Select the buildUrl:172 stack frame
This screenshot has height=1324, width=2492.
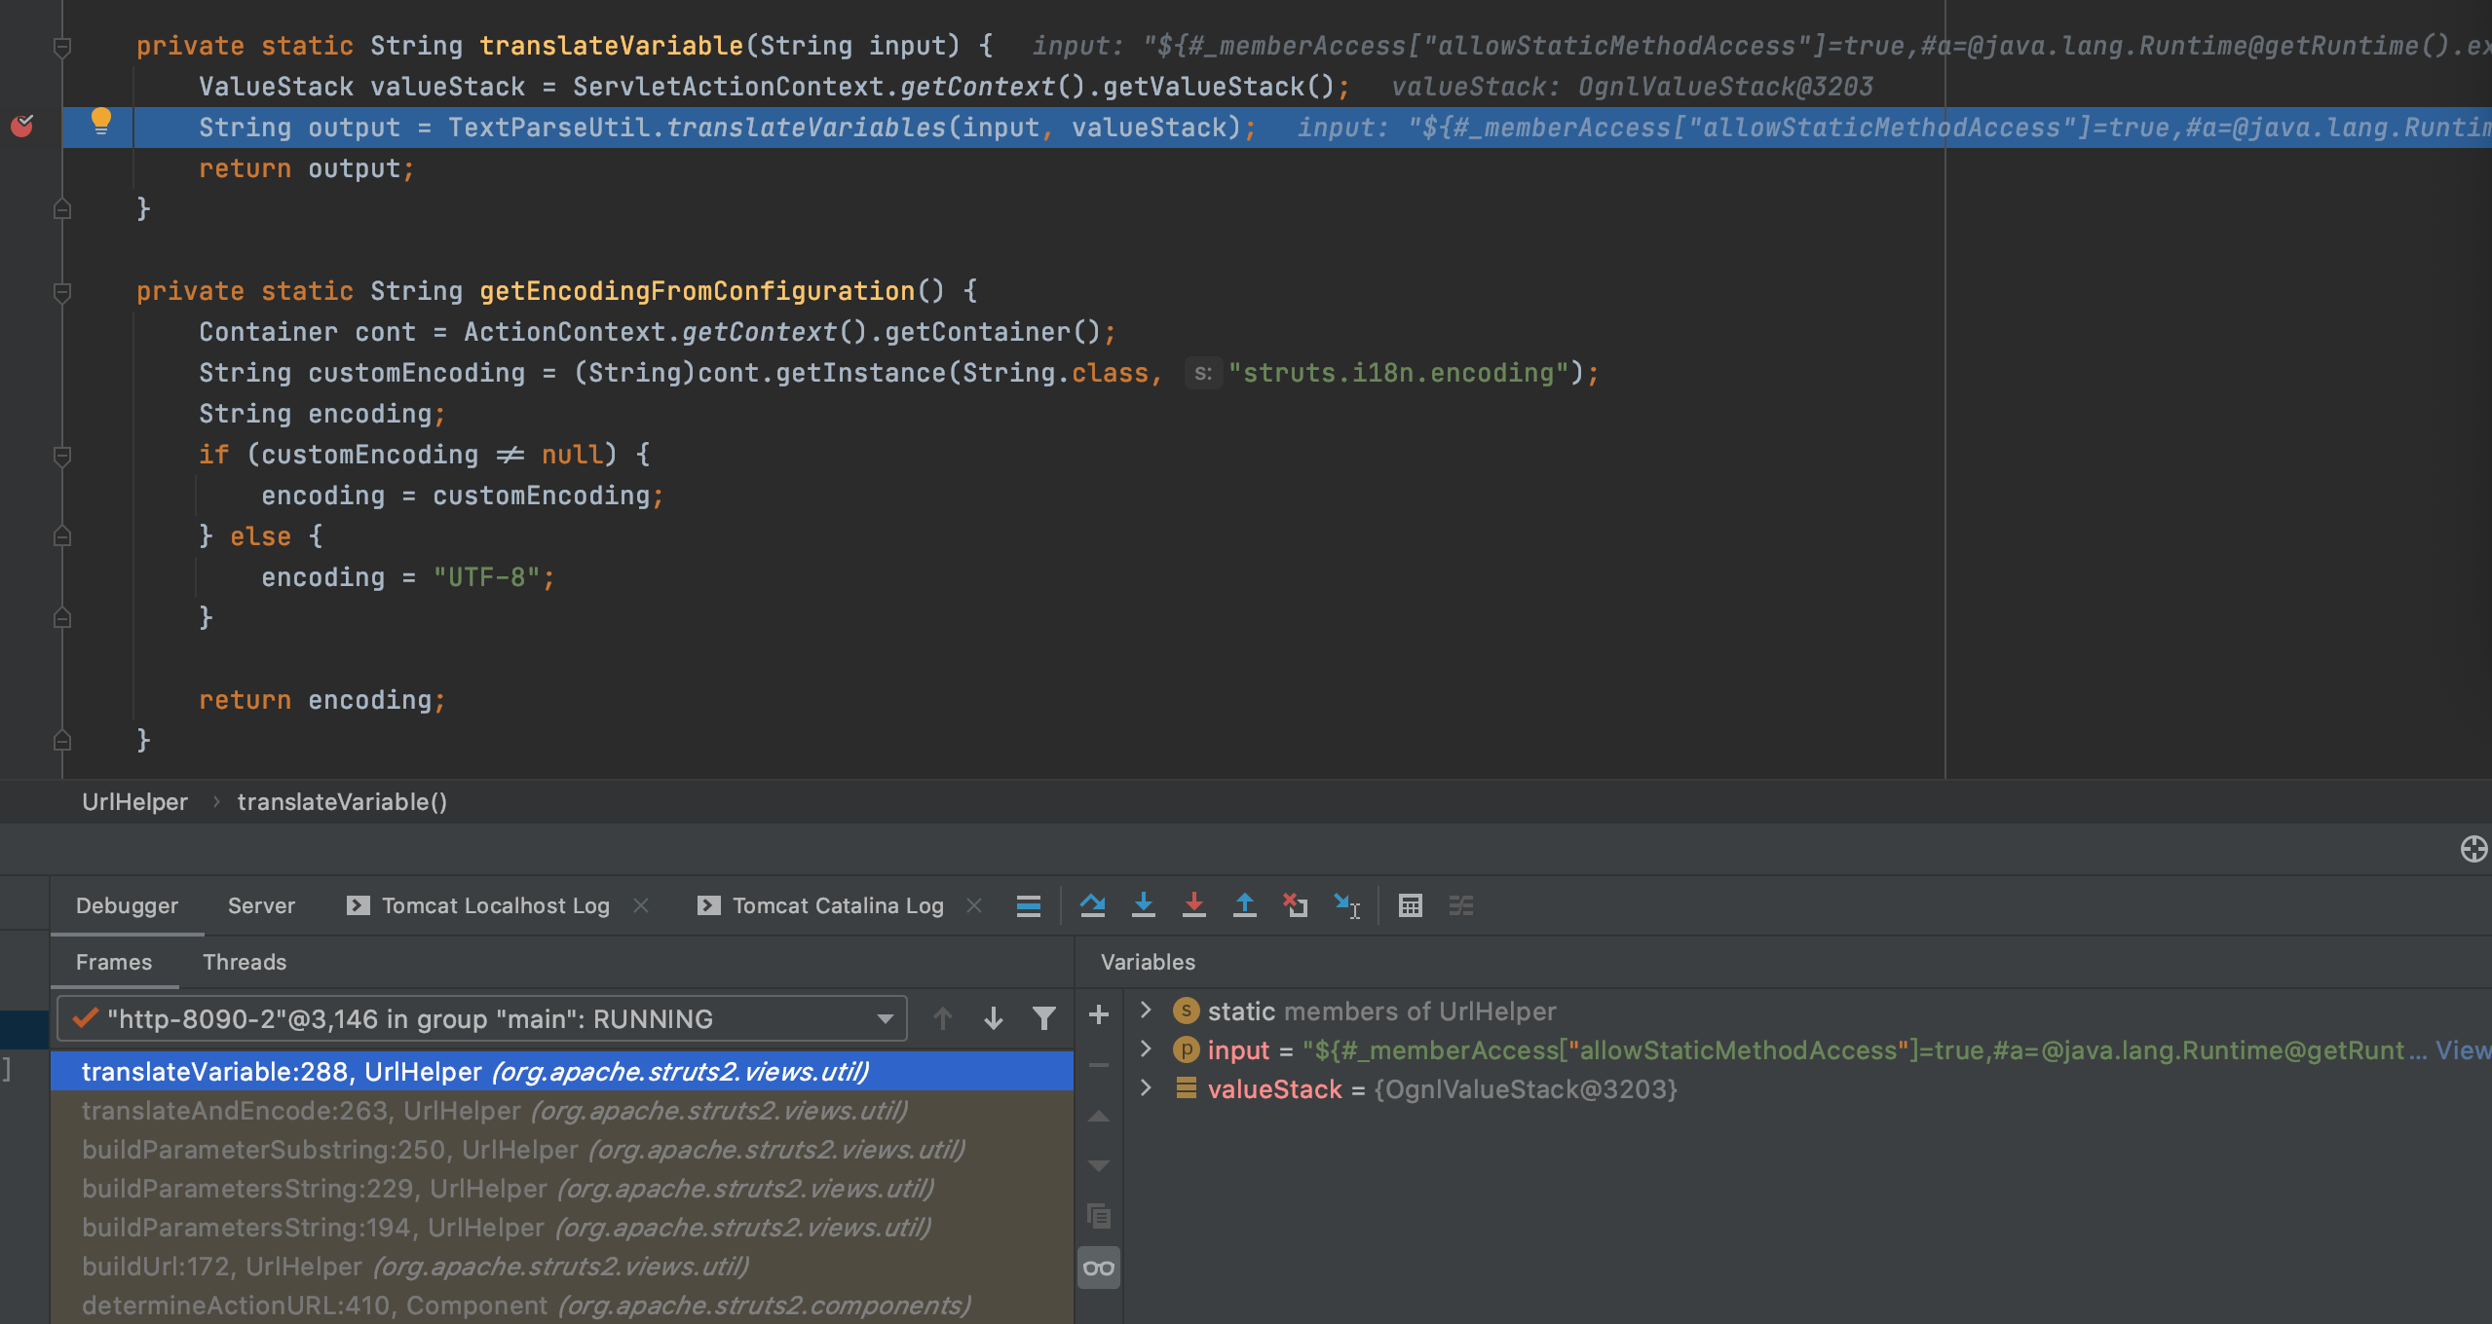562,1266
